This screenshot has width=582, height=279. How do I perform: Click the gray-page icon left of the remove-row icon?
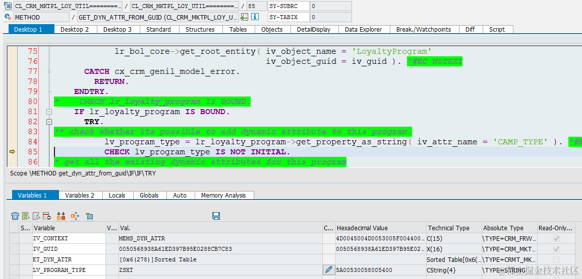(36, 216)
